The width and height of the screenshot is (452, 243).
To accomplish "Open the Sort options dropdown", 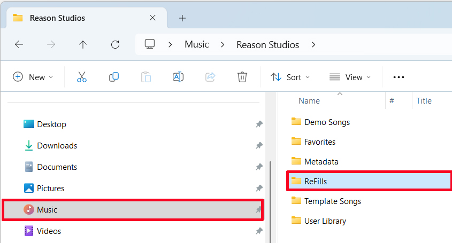I will (x=290, y=77).
